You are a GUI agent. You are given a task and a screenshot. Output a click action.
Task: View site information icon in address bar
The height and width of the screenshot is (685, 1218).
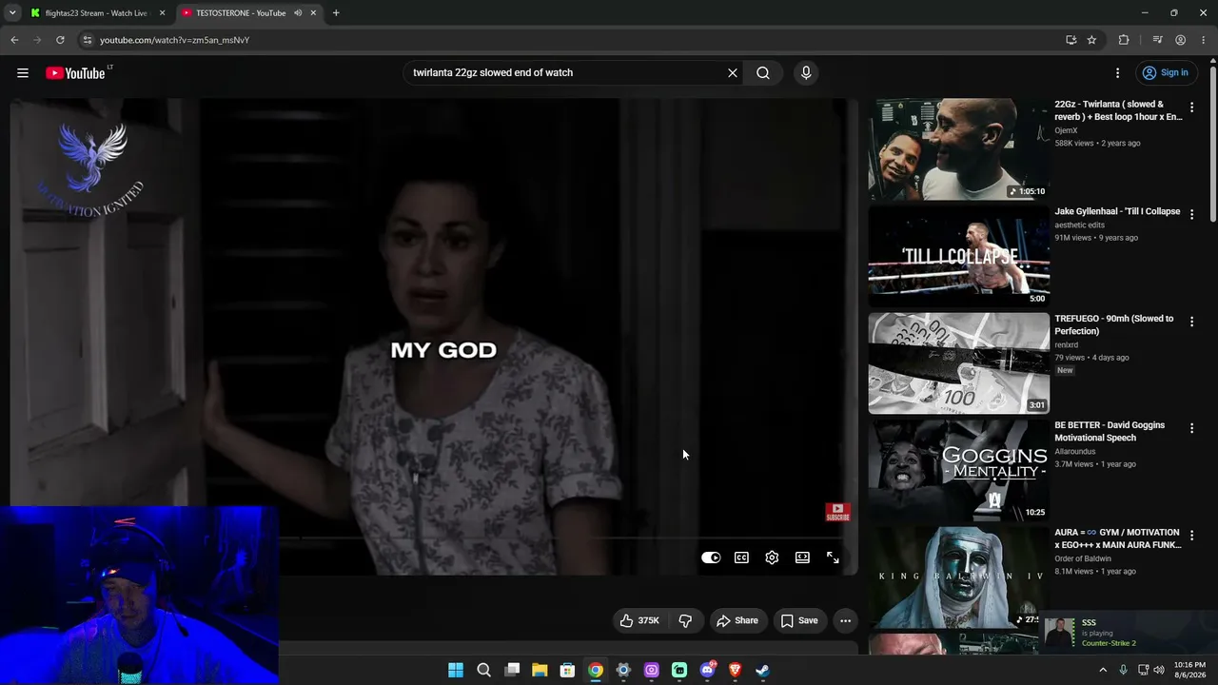(87, 40)
